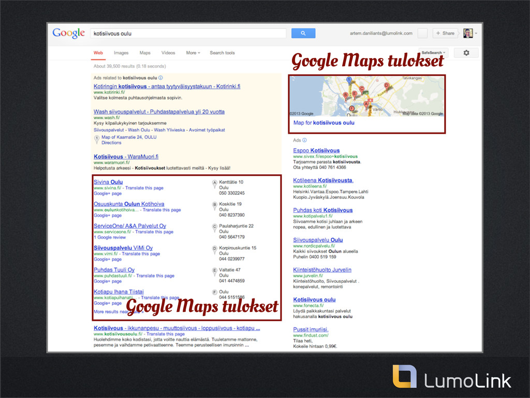Select the Web tab
This screenshot has width=530, height=398.
click(x=98, y=53)
